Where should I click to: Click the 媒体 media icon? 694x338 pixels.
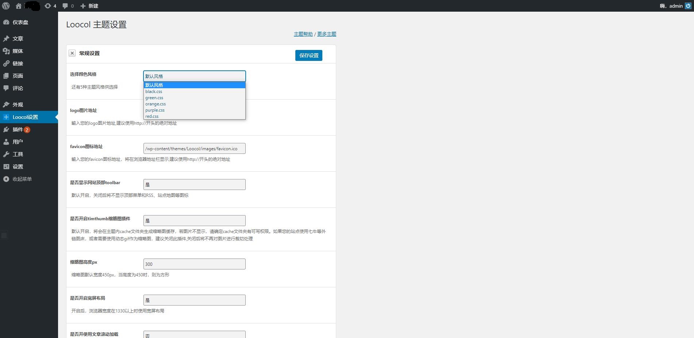click(x=6, y=51)
